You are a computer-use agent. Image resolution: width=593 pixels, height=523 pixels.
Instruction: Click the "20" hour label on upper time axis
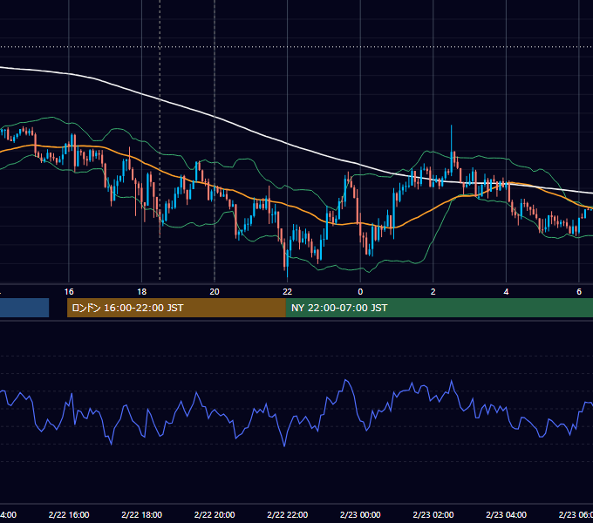215,292
